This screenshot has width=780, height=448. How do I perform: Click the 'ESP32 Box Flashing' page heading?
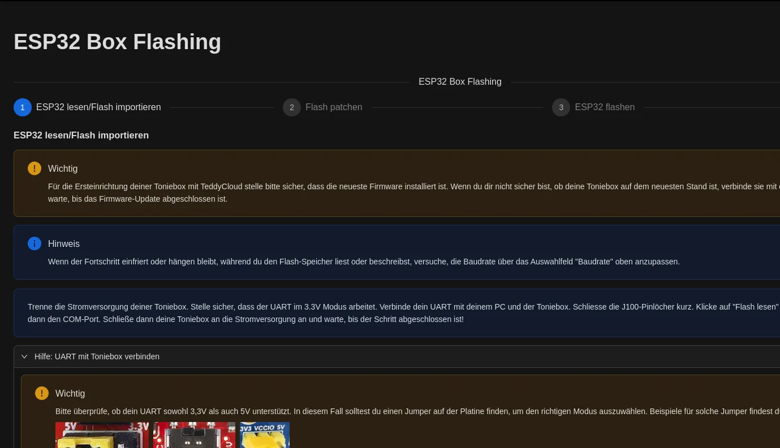(117, 42)
